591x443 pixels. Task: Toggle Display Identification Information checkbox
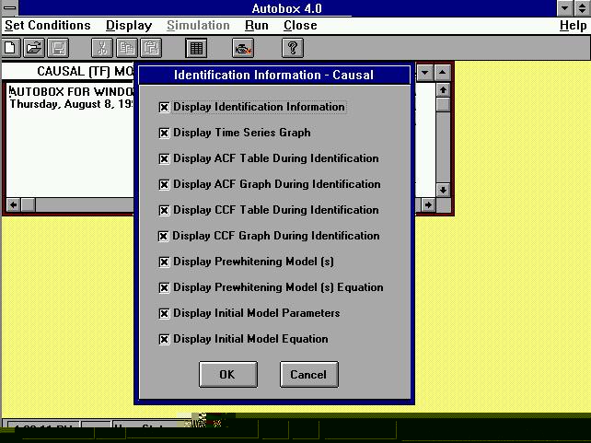[x=164, y=108]
